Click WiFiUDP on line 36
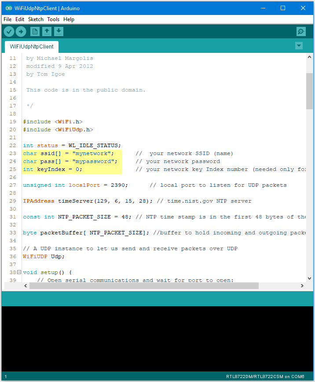Viewport: 315px width, 382px height. (x=35, y=256)
